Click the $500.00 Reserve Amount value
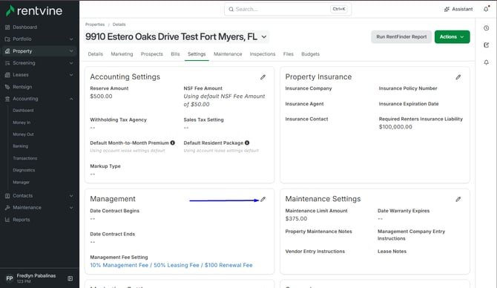Viewport: 497px width, 288px height. tap(101, 96)
